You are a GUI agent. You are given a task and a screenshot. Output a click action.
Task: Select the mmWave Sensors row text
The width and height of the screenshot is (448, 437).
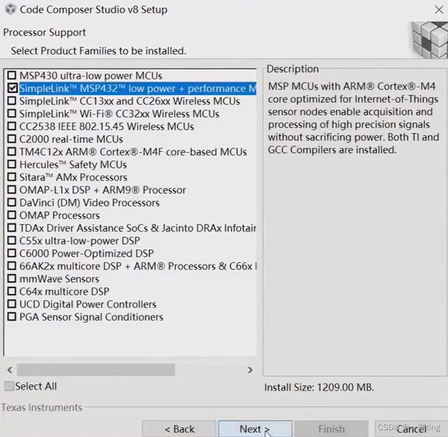click(x=59, y=279)
